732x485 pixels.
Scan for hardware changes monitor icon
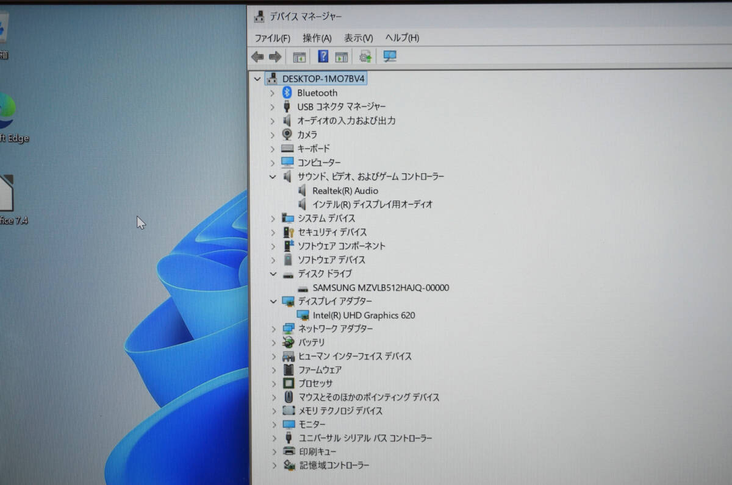390,57
